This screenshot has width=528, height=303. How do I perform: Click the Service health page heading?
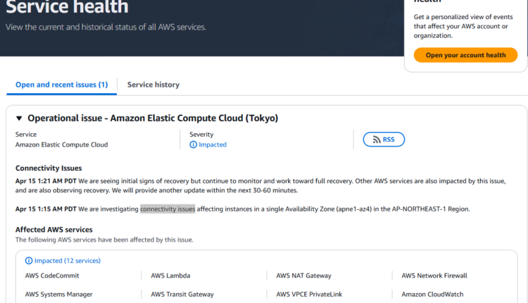click(67, 8)
